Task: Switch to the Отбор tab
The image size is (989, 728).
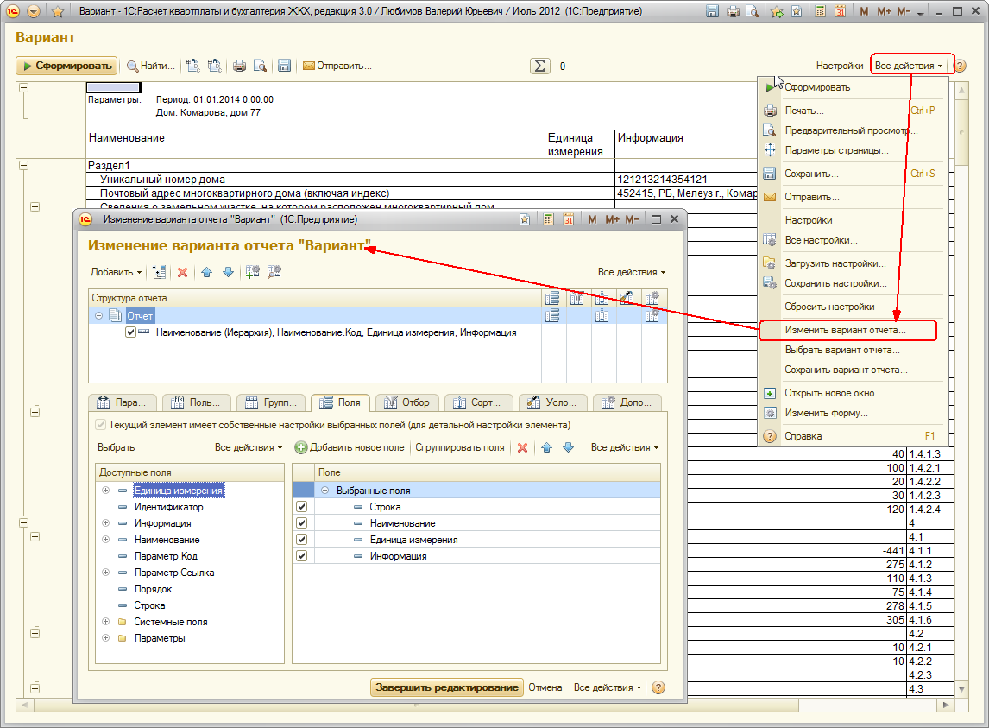Action: 406,402
